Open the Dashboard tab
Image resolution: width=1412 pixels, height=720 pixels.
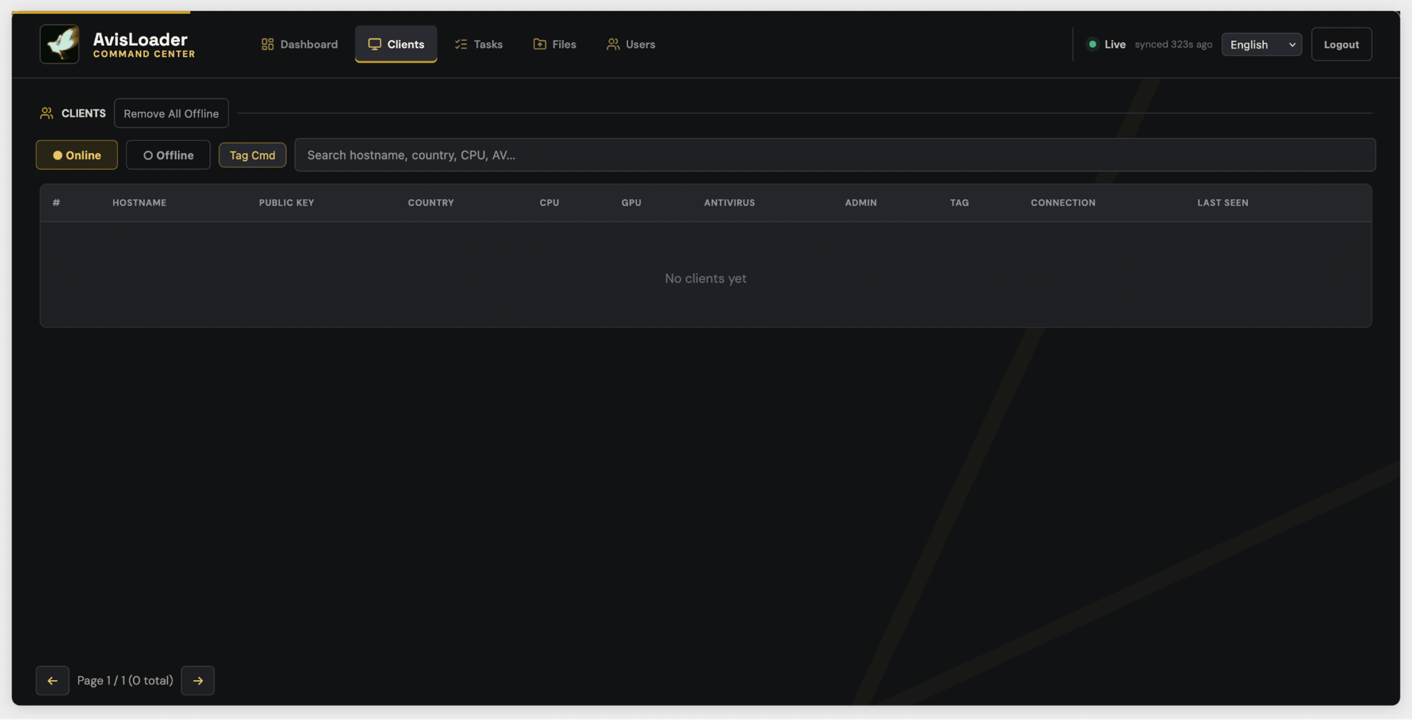pos(299,45)
